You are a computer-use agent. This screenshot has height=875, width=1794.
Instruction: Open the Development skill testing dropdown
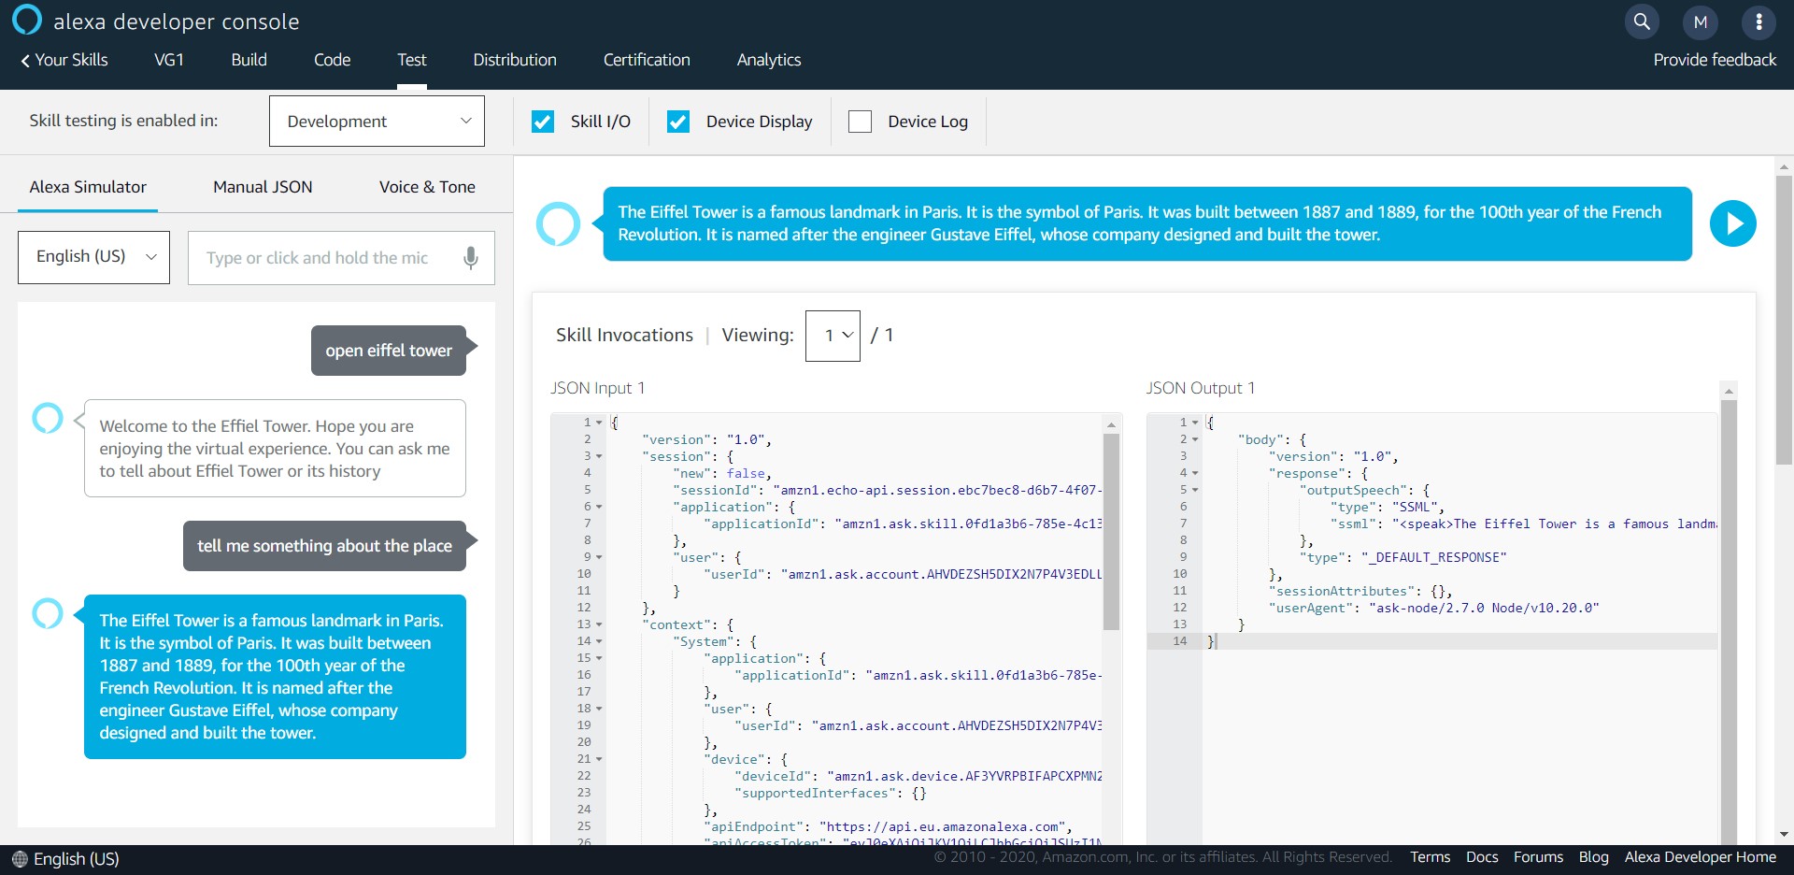[377, 122]
